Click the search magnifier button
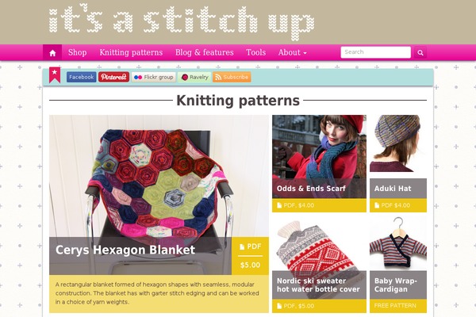 tap(420, 52)
